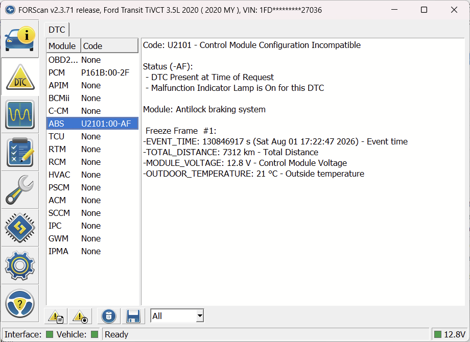Click the EVENT_TIME freeze frame line

point(275,142)
